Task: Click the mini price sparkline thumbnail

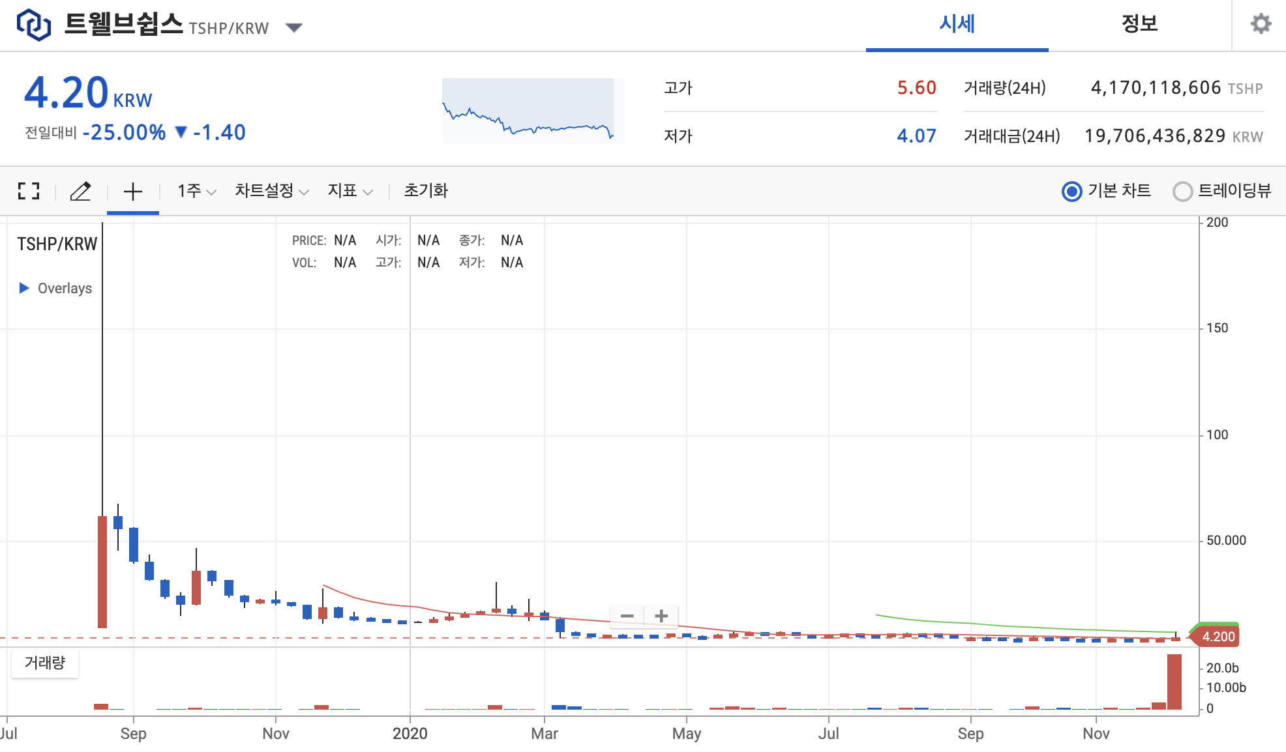Action: coord(533,111)
